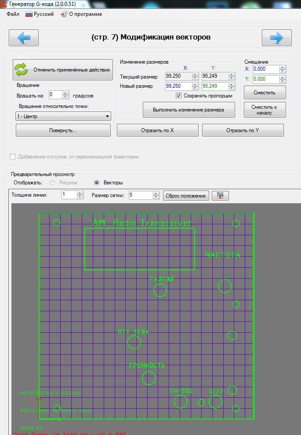Click Отменить применённые действия button
Image resolution: width=301 pixels, height=435 pixels.
click(x=63, y=70)
